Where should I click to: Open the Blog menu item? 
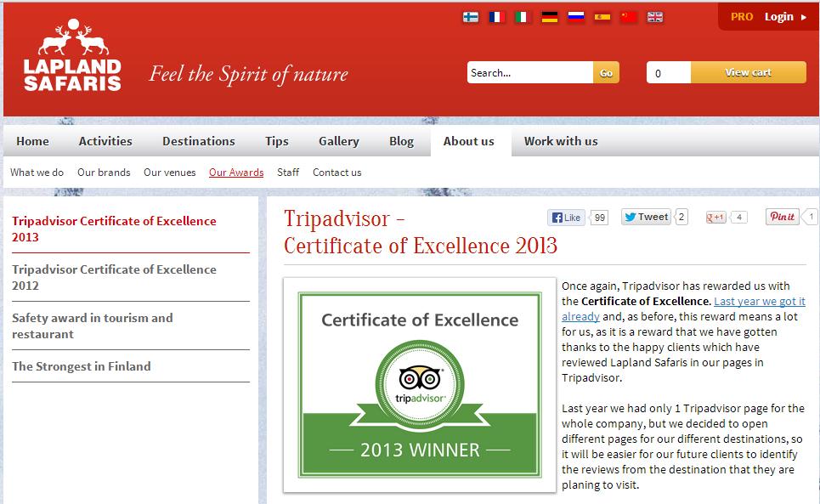401,141
